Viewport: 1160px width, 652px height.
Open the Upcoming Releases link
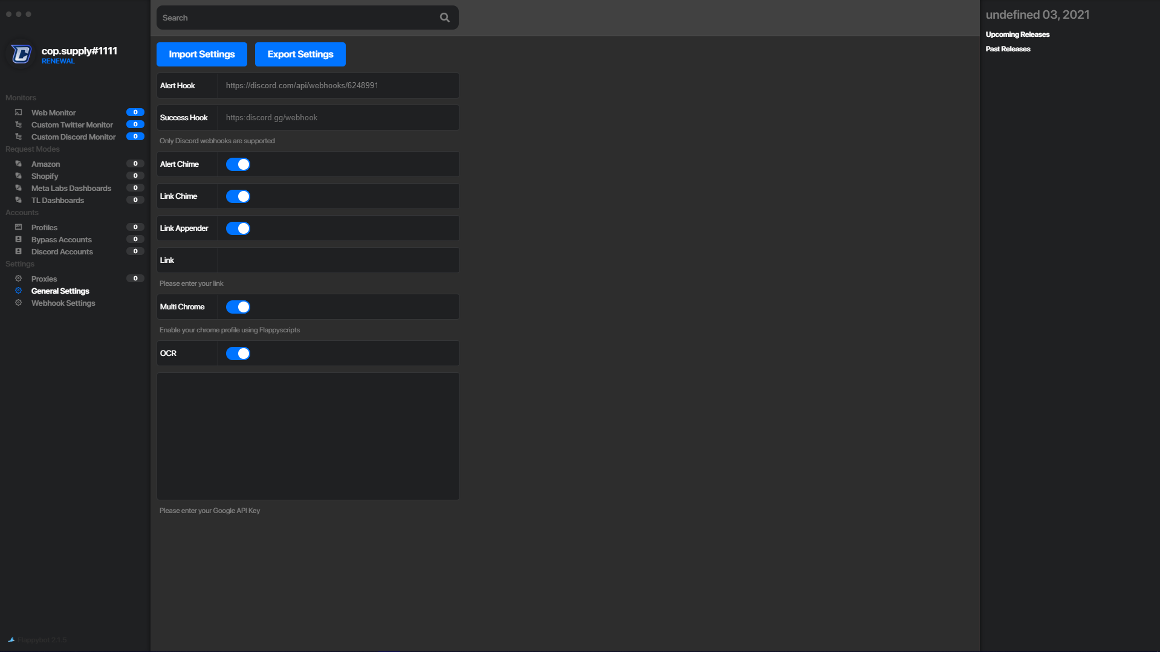1017,34
